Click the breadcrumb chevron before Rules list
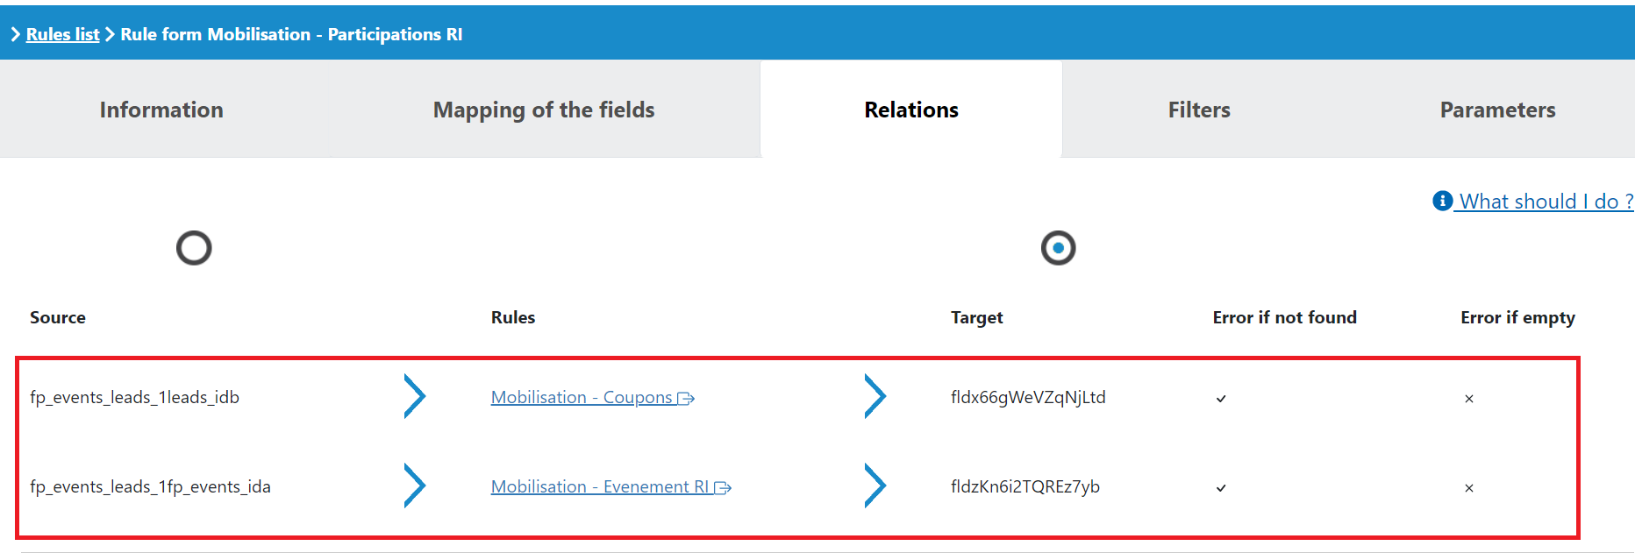The width and height of the screenshot is (1635, 560). 14,33
